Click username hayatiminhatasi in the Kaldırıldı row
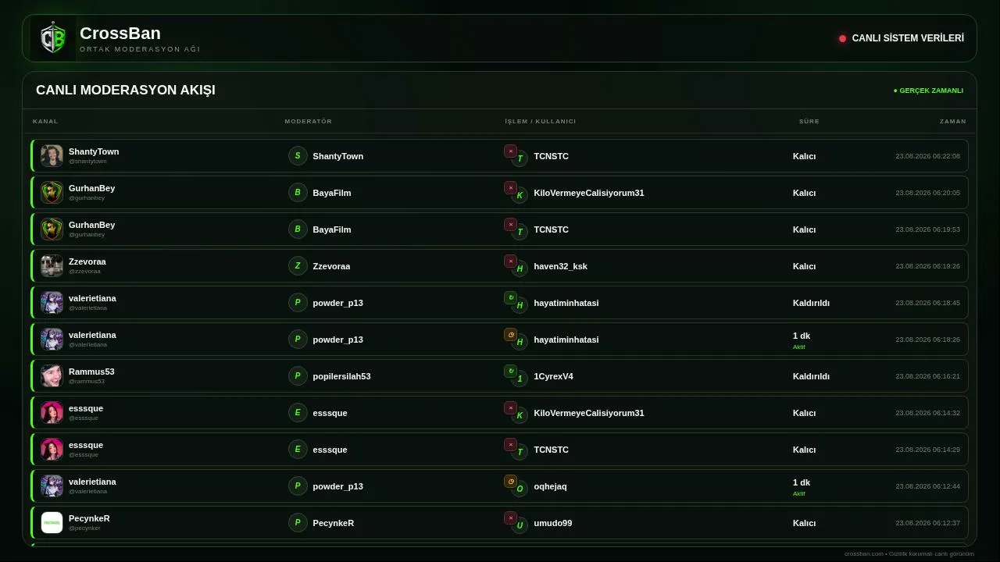This screenshot has width=1000, height=562. tap(566, 303)
